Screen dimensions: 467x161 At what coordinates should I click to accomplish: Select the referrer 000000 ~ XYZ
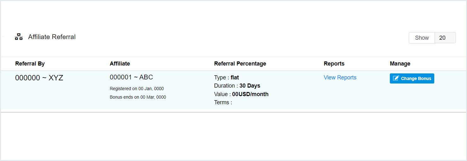coord(39,78)
